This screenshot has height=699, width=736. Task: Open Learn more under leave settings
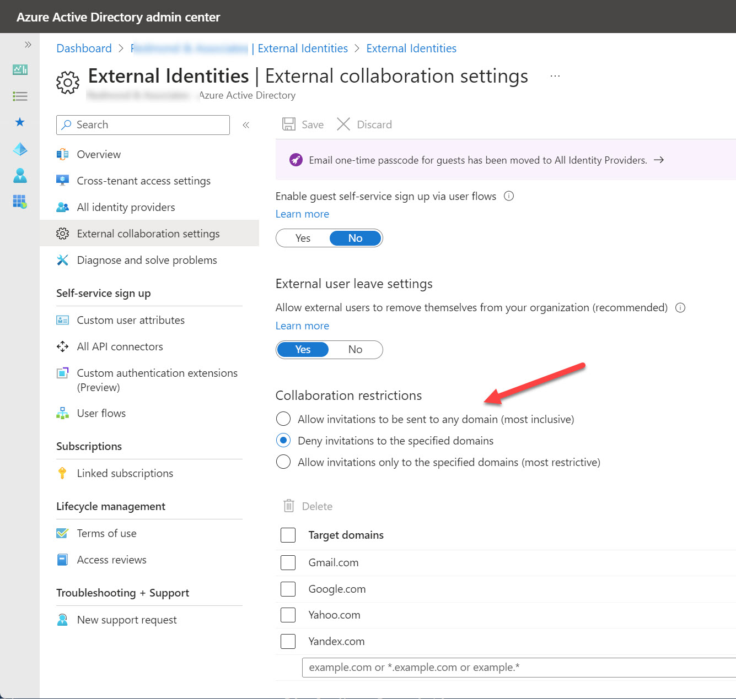pyautogui.click(x=302, y=326)
